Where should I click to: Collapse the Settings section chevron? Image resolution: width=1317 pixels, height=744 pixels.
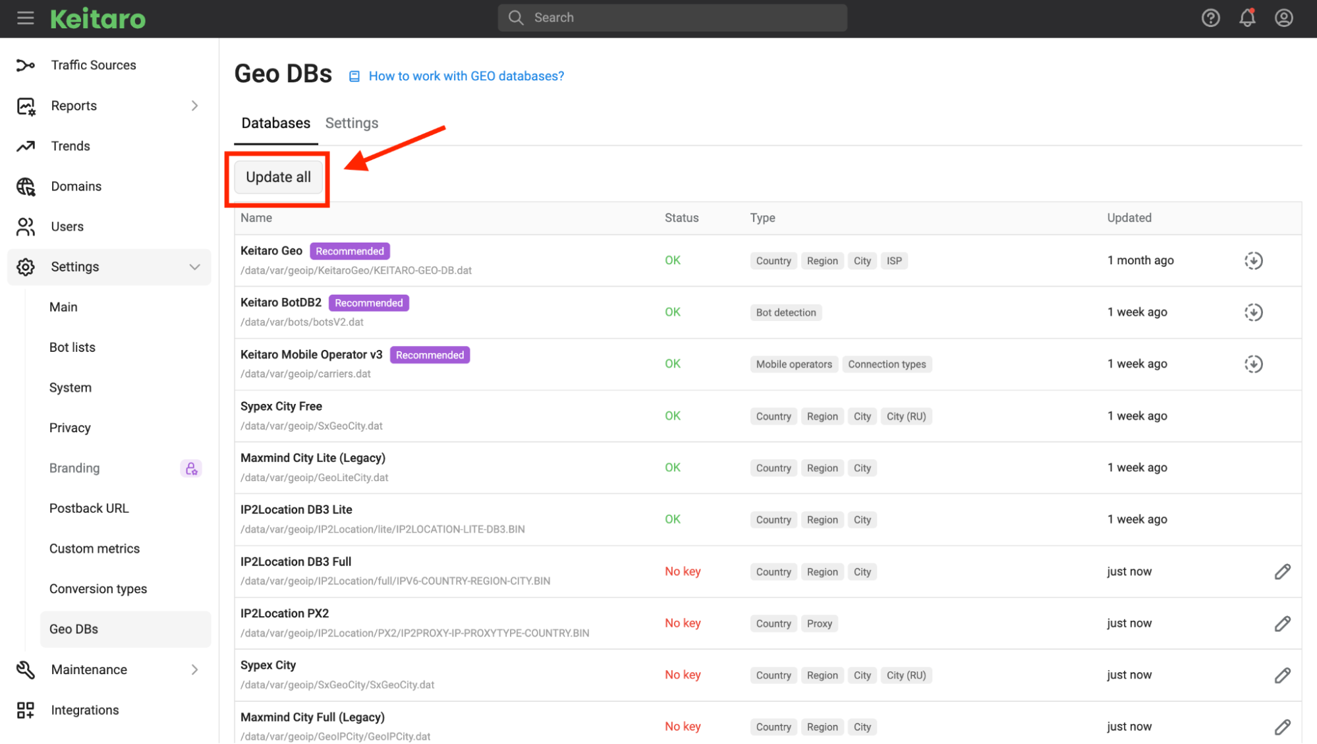pos(194,267)
